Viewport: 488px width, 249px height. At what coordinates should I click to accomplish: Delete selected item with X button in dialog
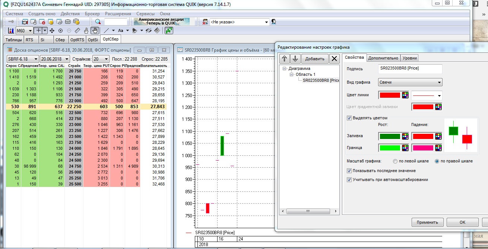click(x=334, y=58)
